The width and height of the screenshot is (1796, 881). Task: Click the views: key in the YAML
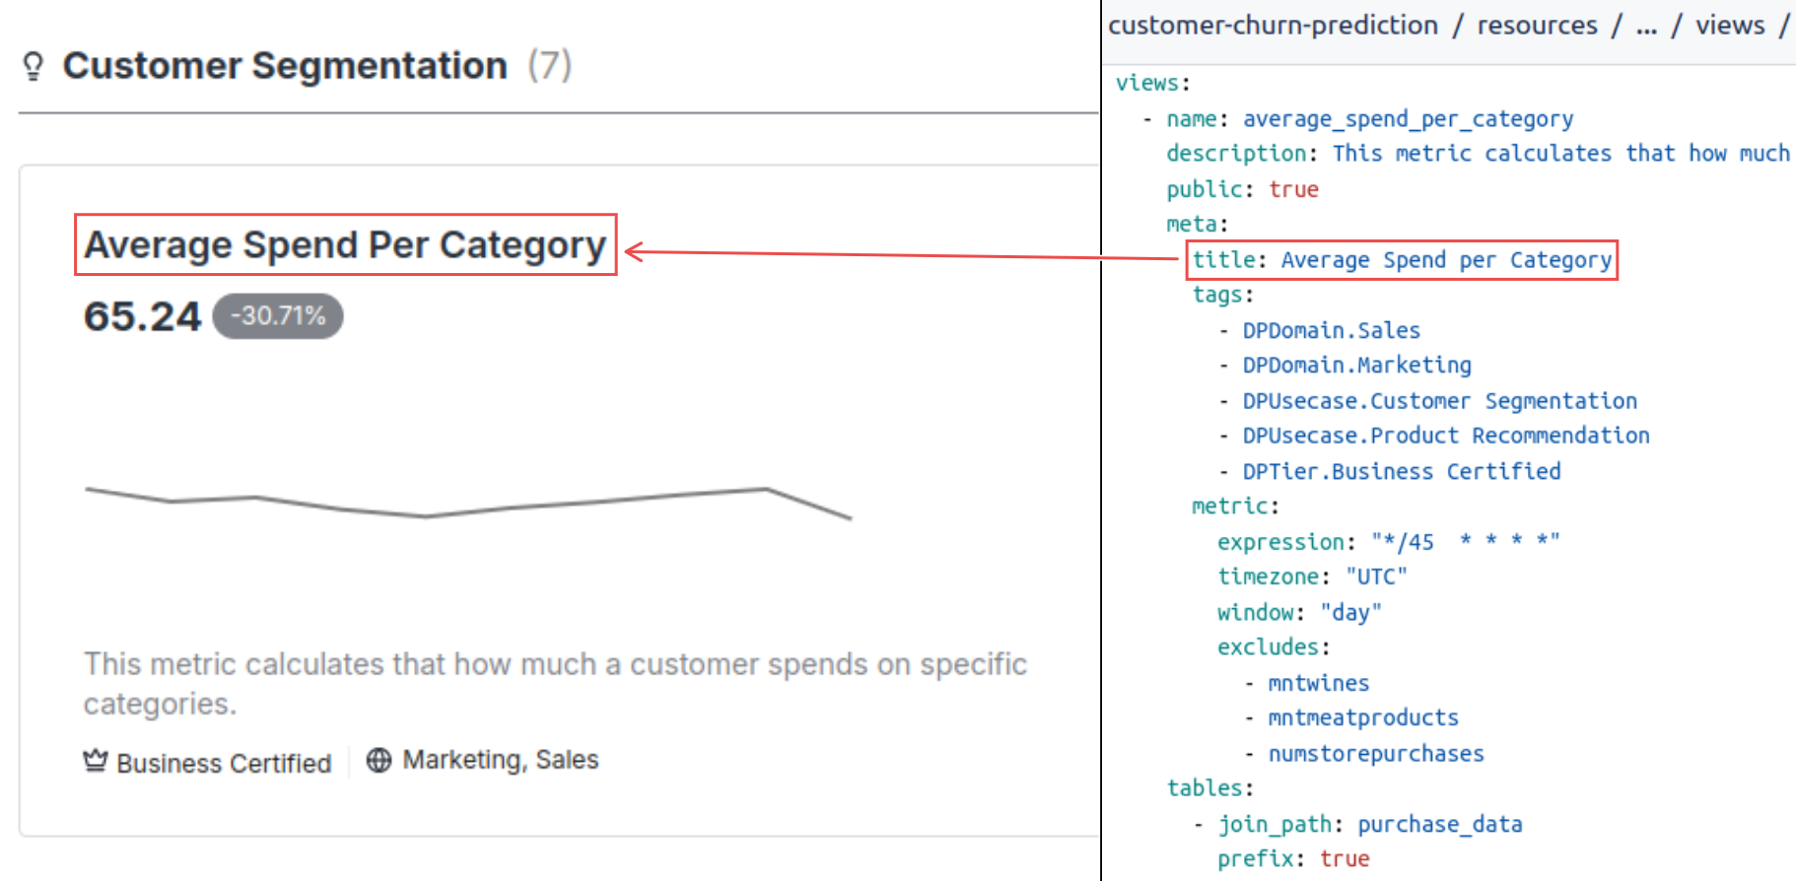click(1152, 83)
